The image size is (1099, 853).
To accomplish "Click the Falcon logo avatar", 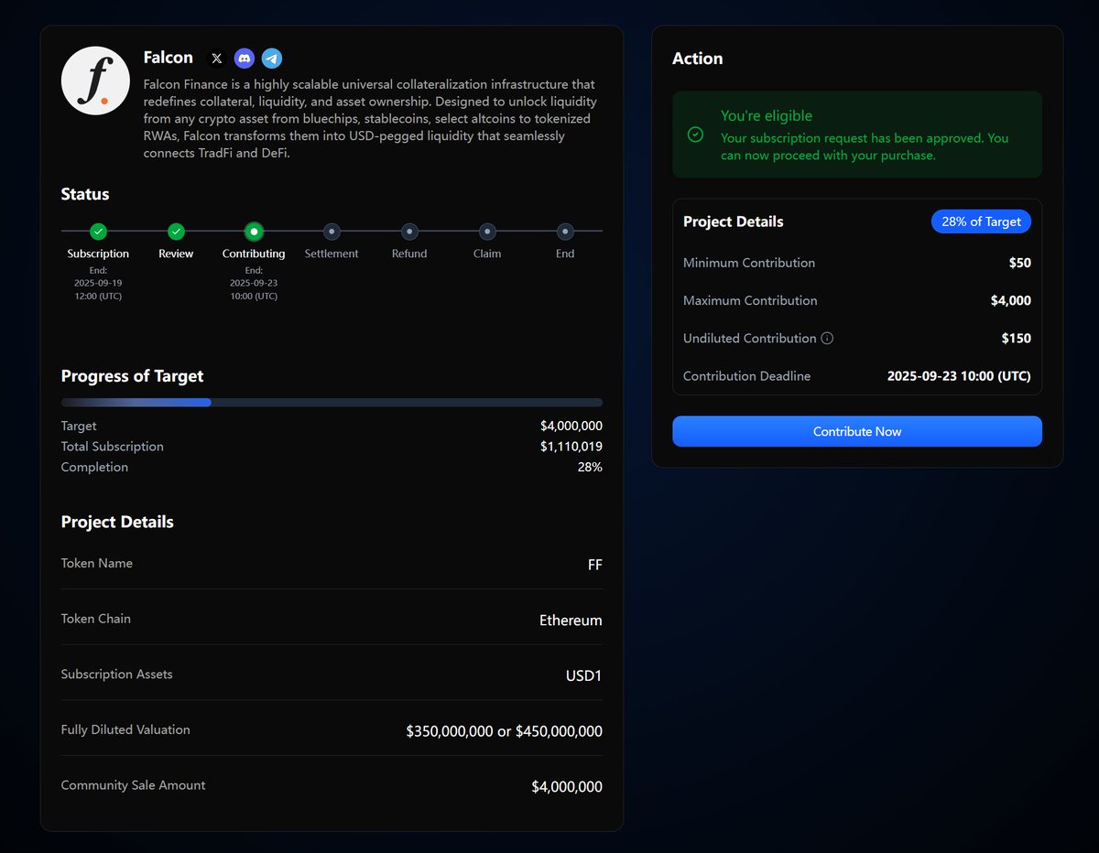I will [x=95, y=81].
